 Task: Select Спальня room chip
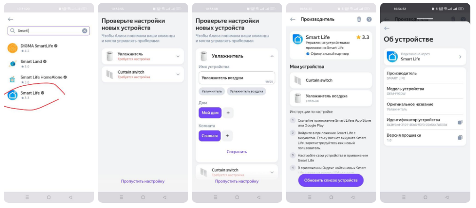click(x=210, y=136)
